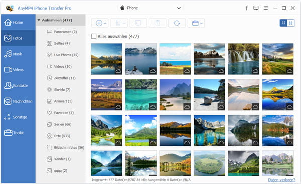Click the toolbox album icon
Viewport: 301px width, 184px height.
point(195,23)
